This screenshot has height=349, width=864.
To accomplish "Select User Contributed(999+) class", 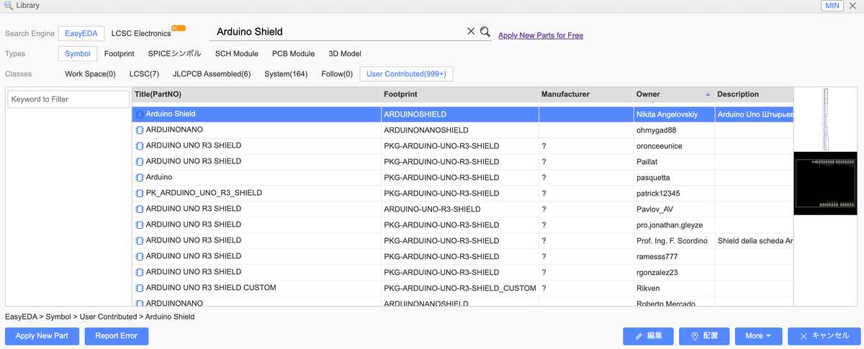I will [x=406, y=74].
